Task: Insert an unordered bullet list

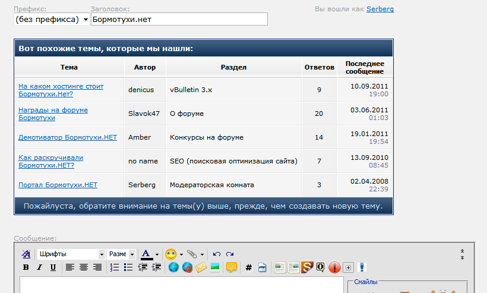Action: click(128, 267)
